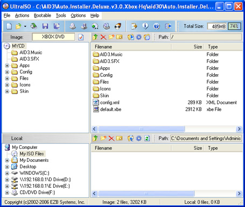The height and width of the screenshot is (207, 245).
Task: Expand the Config folder in image tree
Action: [7, 72]
